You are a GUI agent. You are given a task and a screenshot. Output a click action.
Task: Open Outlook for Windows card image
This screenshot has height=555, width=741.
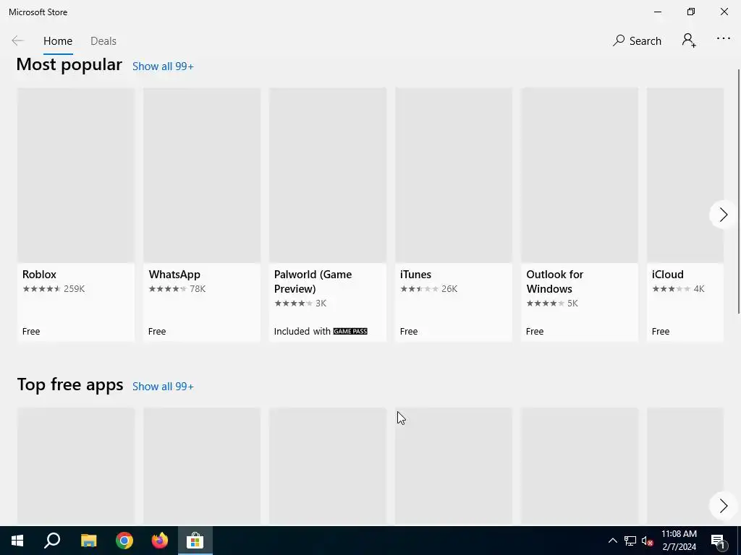[x=580, y=175]
